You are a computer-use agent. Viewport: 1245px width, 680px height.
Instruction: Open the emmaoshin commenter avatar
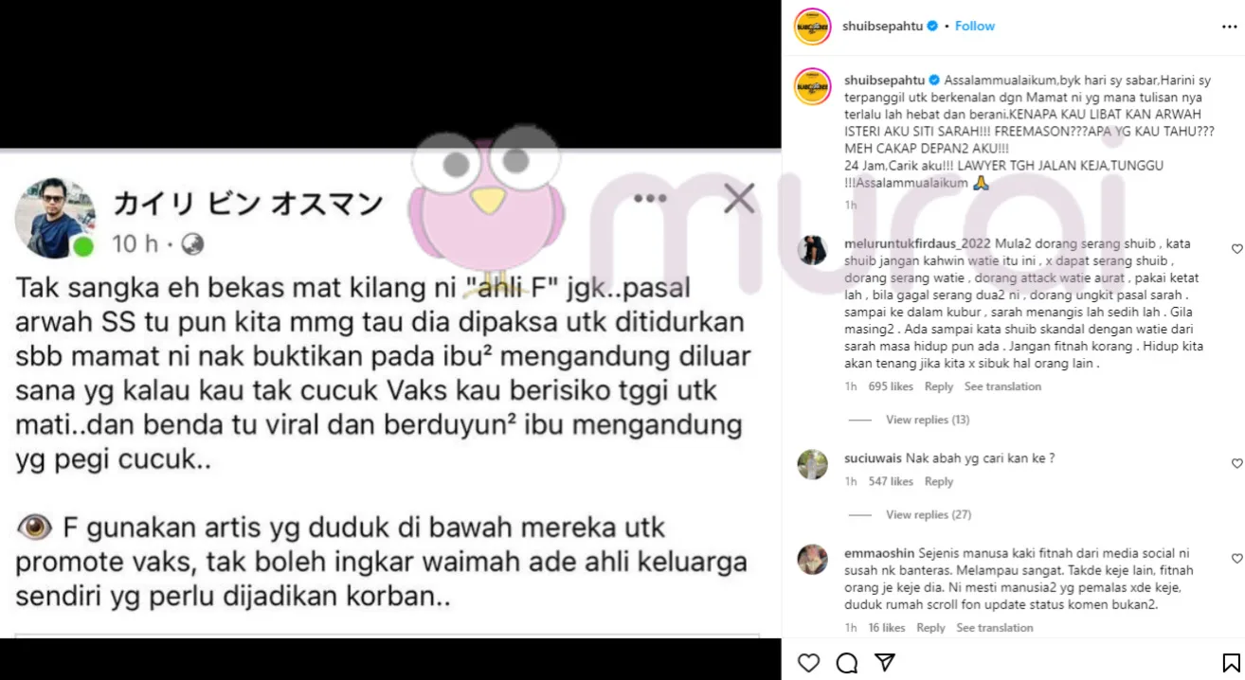point(812,560)
